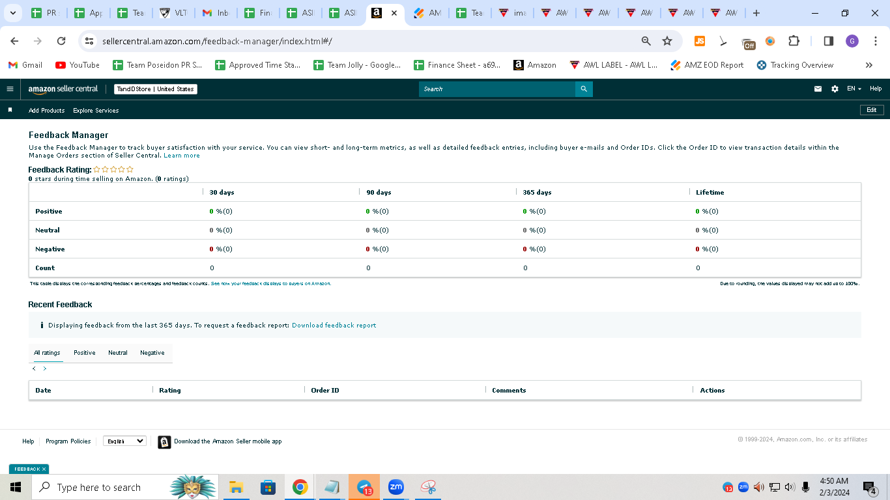890x500 pixels.
Task: Open Program Policies link
Action: 68,441
